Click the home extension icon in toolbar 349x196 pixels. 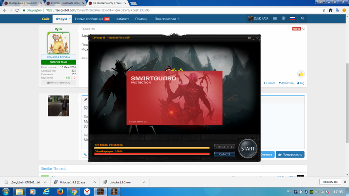(x=331, y=10)
